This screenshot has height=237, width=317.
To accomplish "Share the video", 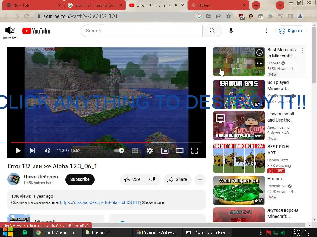I will click(x=177, y=179).
